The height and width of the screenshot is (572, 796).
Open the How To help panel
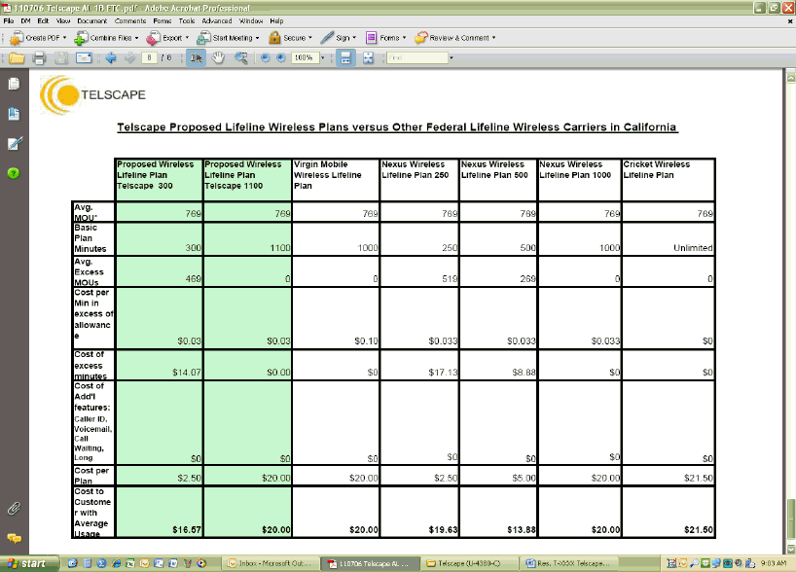coord(14,173)
